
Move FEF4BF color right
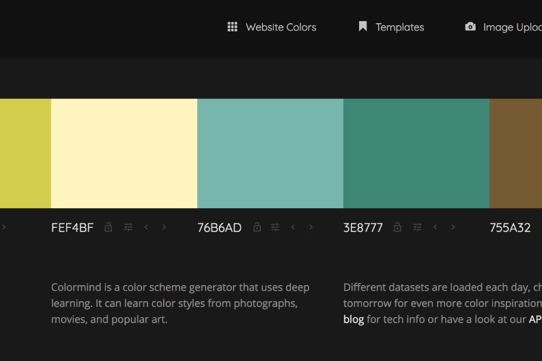pyautogui.click(x=164, y=227)
